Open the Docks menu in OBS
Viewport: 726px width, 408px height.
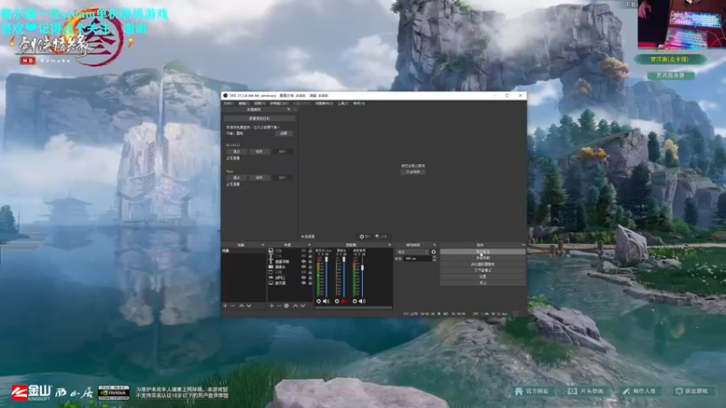(280, 103)
